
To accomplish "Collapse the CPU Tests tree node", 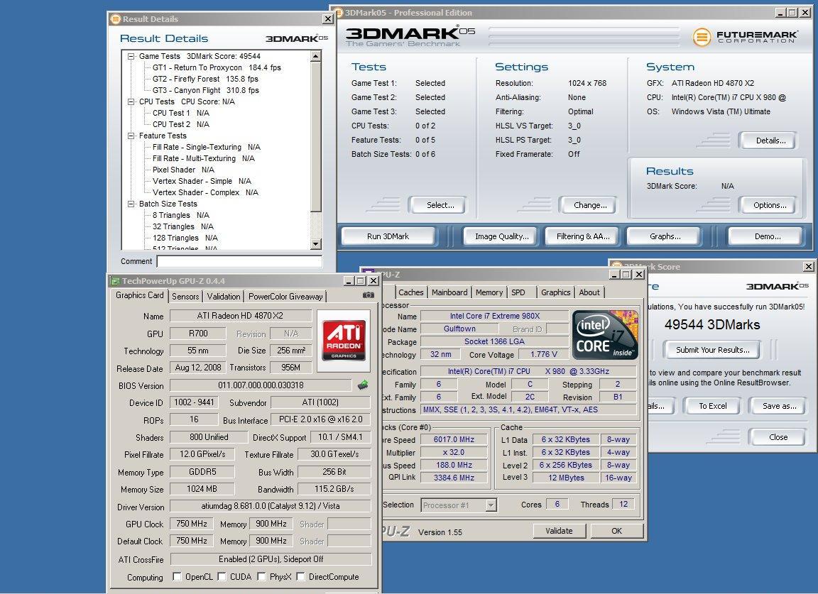I will click(x=131, y=101).
